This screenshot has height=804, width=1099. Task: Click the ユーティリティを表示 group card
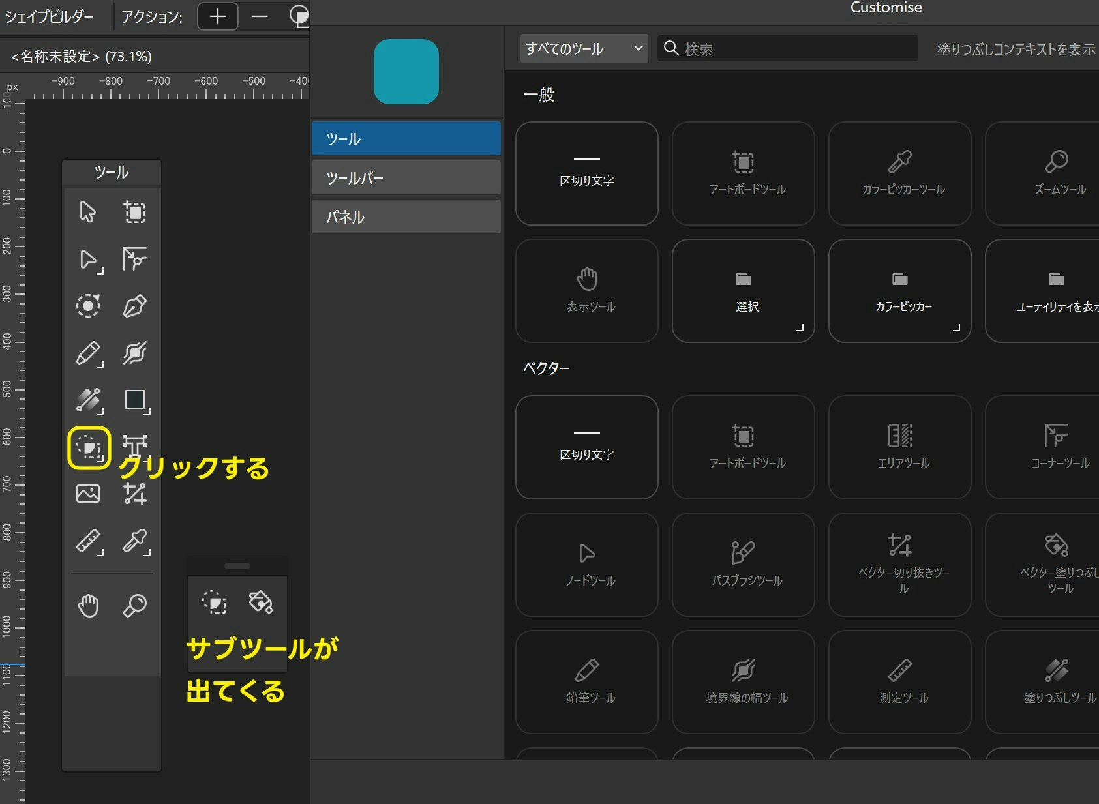pos(1042,291)
